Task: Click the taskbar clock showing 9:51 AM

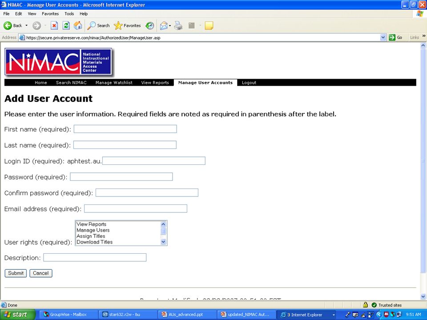Action: pyautogui.click(x=413, y=315)
